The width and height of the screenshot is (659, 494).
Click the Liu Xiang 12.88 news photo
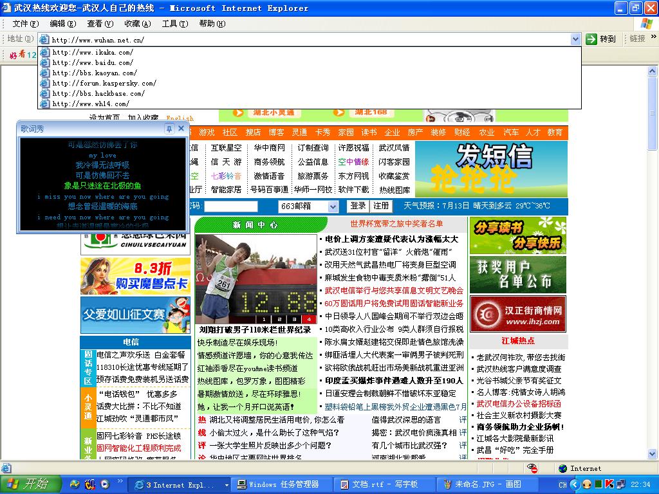pyautogui.click(x=255, y=279)
